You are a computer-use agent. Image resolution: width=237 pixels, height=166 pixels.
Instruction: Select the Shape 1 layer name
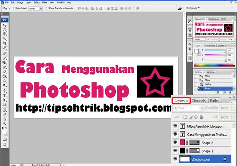[207, 151]
